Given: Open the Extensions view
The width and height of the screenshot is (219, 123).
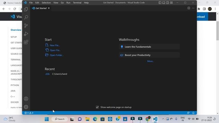Looking at the screenshot, I should pyautogui.click(x=26, y=42).
